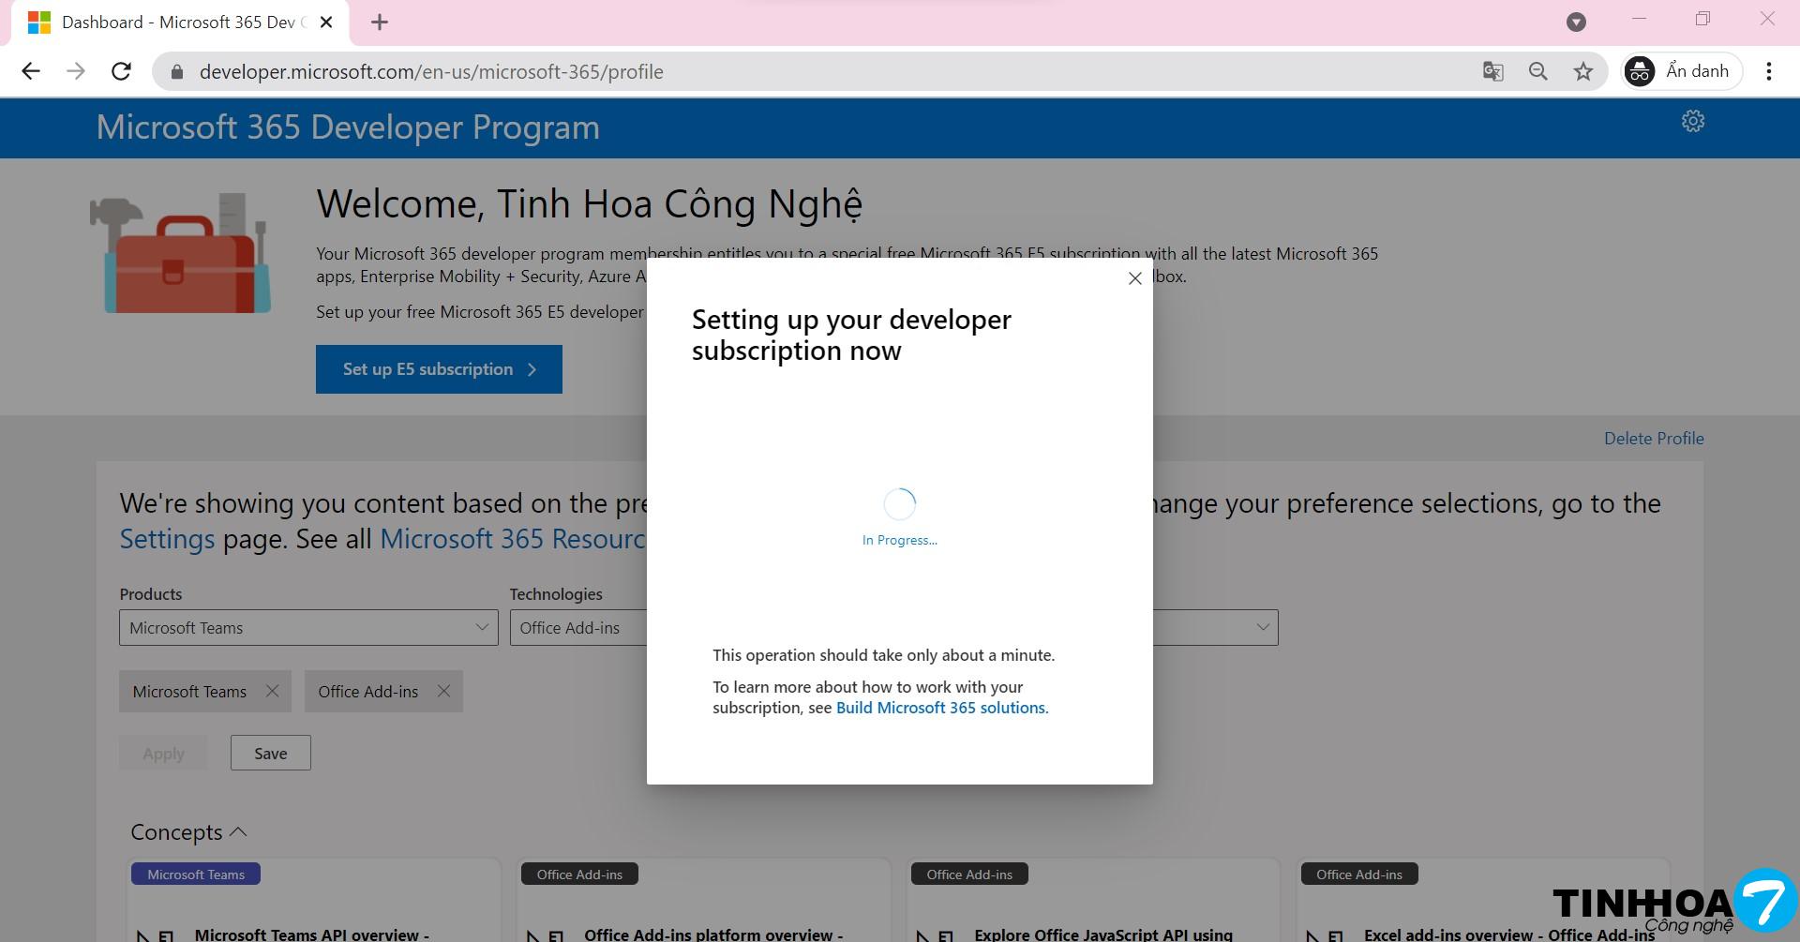
Task: Open the settings gear in header
Action: (x=1692, y=122)
